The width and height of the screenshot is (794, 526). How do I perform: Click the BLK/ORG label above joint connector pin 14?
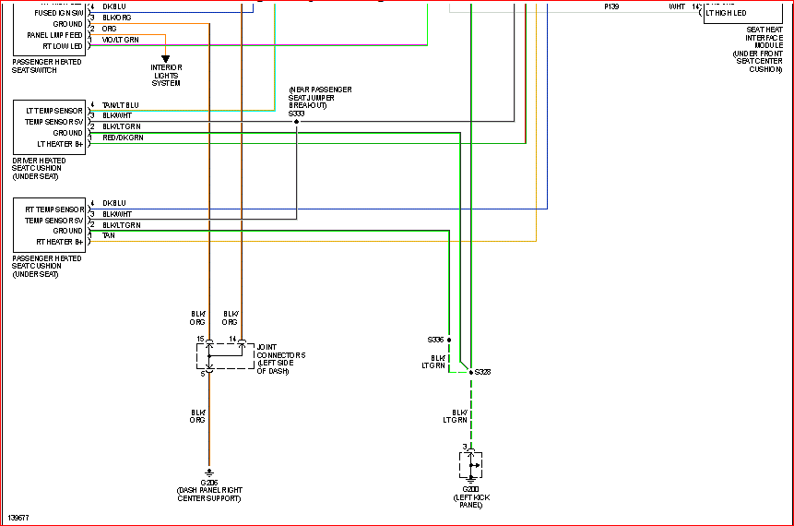(x=231, y=318)
